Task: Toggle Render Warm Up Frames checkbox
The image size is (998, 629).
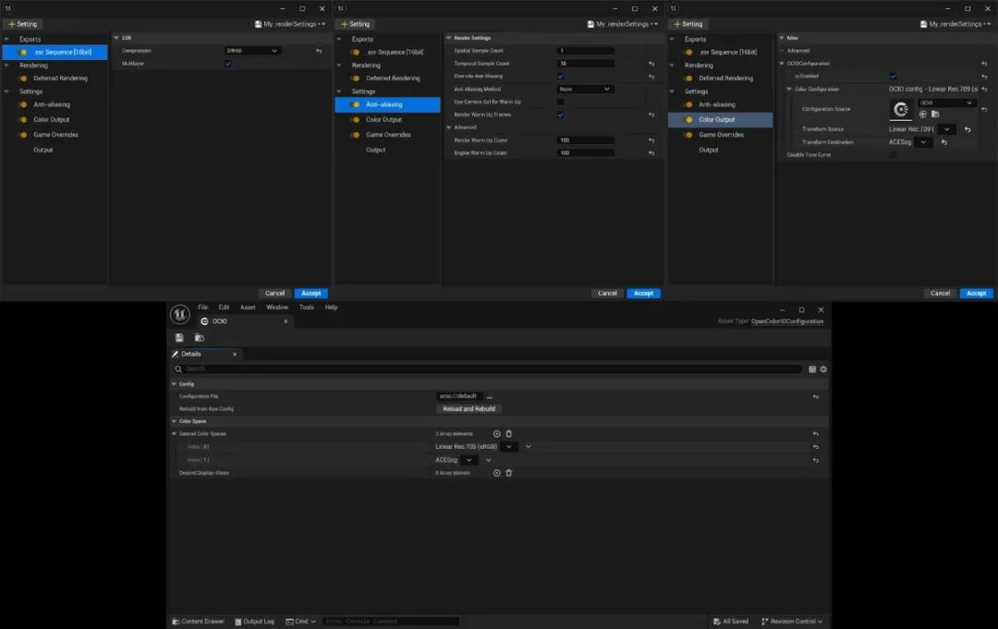Action: (x=560, y=115)
